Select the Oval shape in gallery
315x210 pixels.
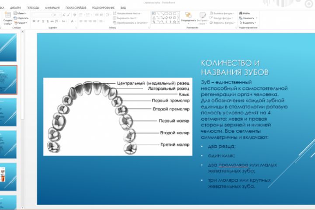click(170, 14)
